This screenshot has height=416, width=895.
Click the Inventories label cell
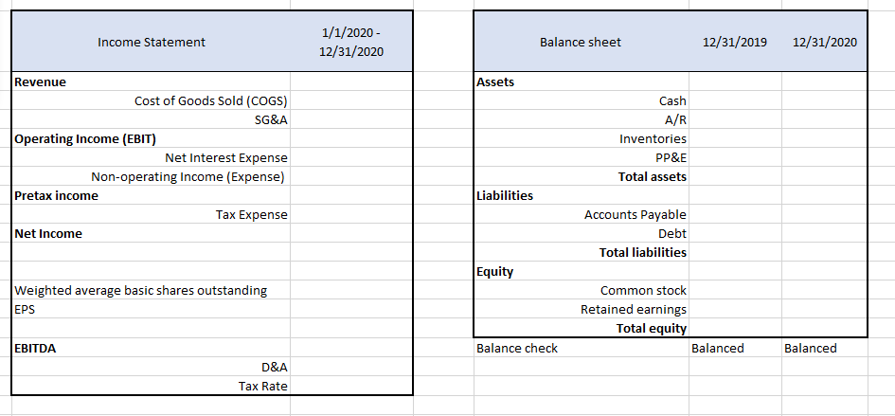click(x=582, y=138)
